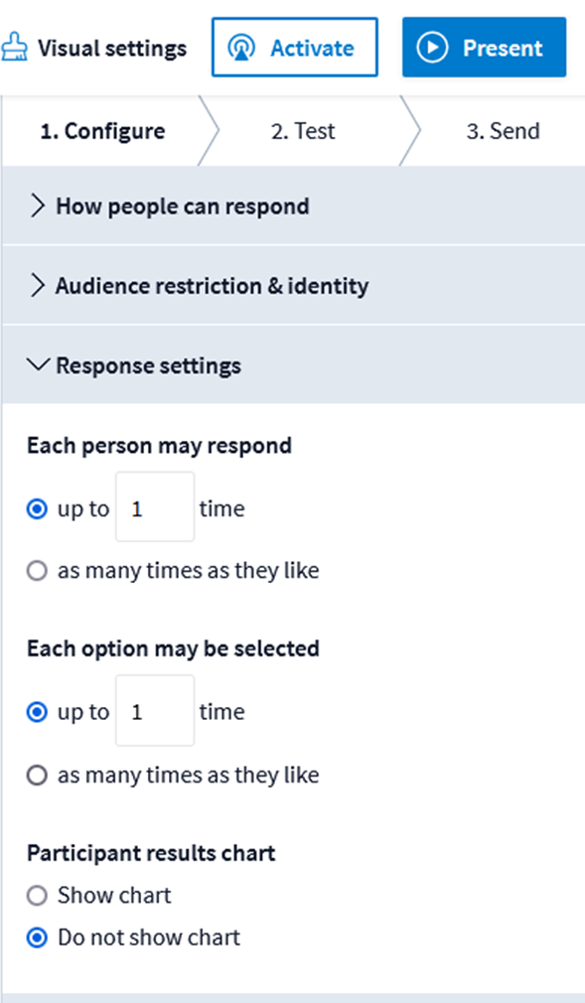Allow responding as many times as they like

pos(37,571)
